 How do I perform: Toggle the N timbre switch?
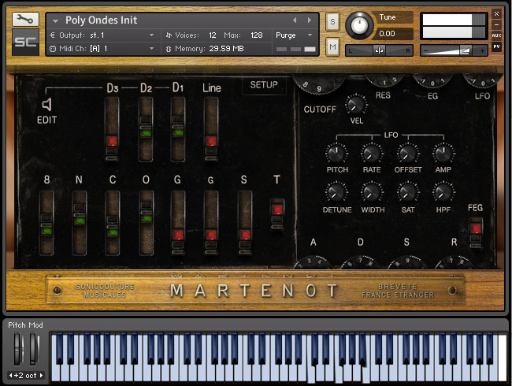click(80, 223)
